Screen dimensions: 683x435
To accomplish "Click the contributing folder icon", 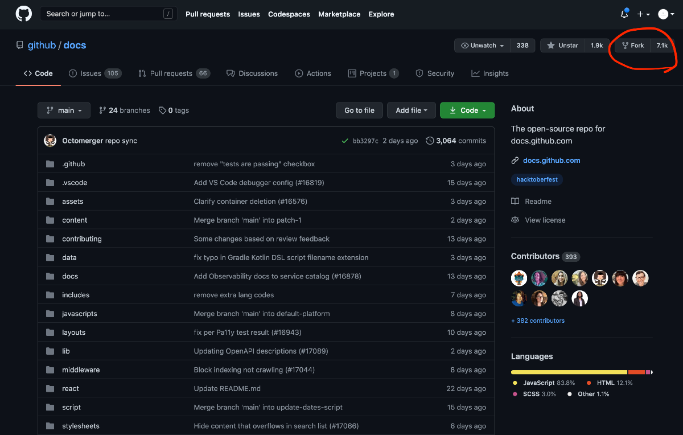I will tap(50, 239).
